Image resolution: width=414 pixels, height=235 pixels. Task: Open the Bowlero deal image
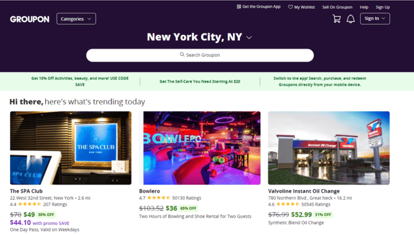pyautogui.click(x=199, y=148)
